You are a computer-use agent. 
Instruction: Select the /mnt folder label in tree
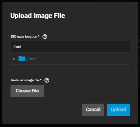click(32, 59)
